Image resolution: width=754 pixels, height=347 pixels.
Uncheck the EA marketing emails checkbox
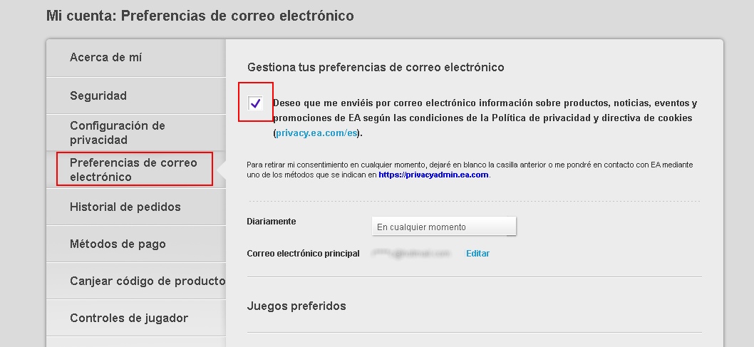click(x=256, y=103)
